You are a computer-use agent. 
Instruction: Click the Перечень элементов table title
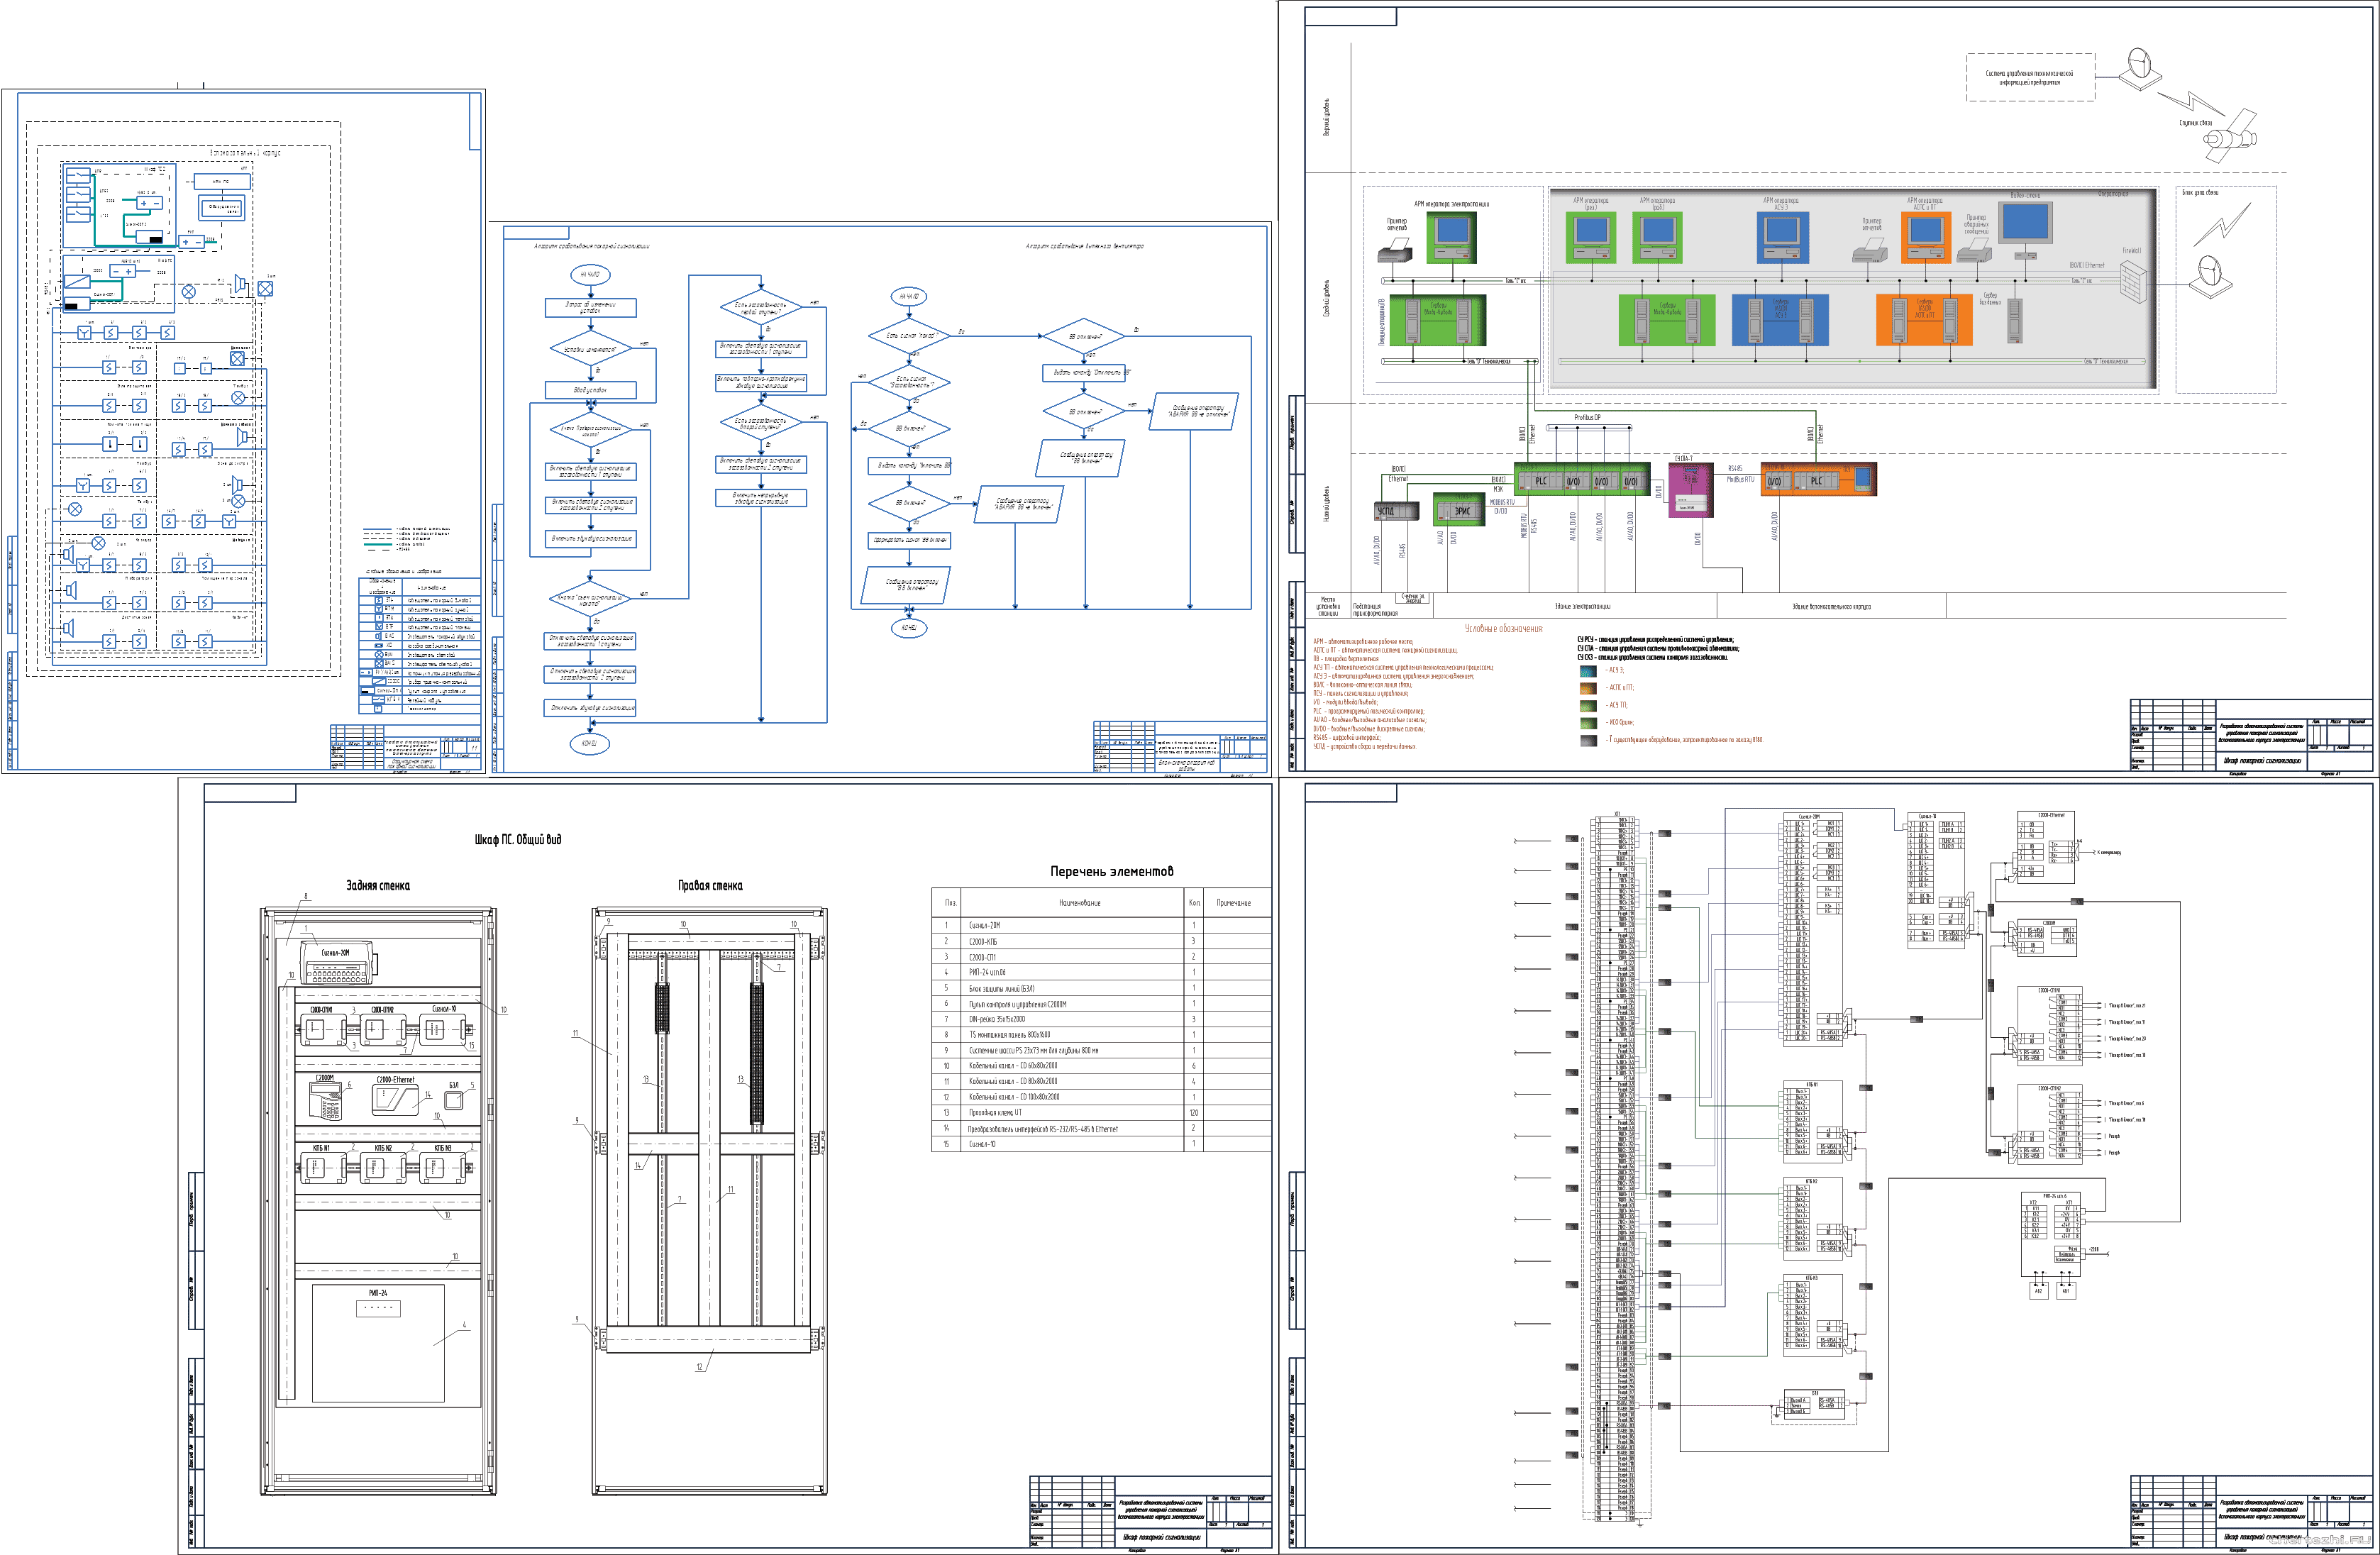point(1111,871)
